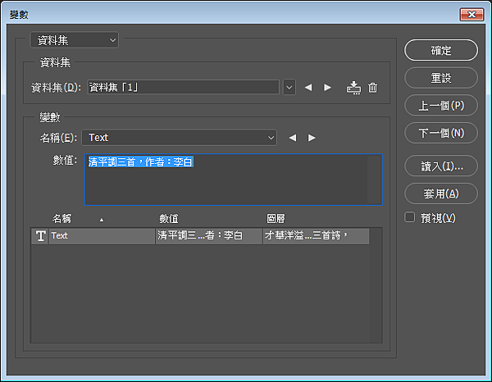Go to next data set arrow
This screenshot has height=382, width=492.
(x=327, y=88)
